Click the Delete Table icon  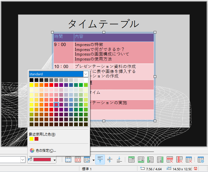click(x=189, y=160)
